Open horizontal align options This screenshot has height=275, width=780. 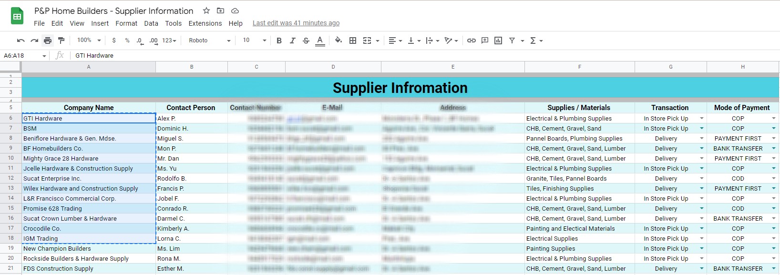pyautogui.click(x=395, y=41)
